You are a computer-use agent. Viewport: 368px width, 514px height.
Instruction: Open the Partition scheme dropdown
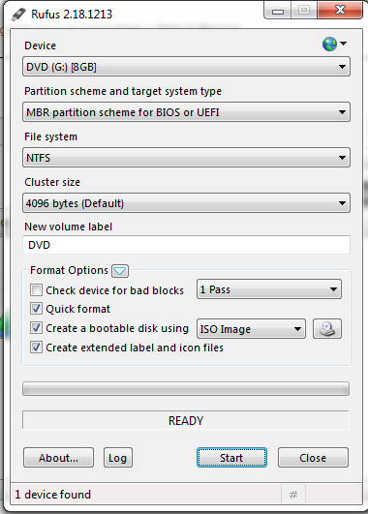pyautogui.click(x=186, y=112)
